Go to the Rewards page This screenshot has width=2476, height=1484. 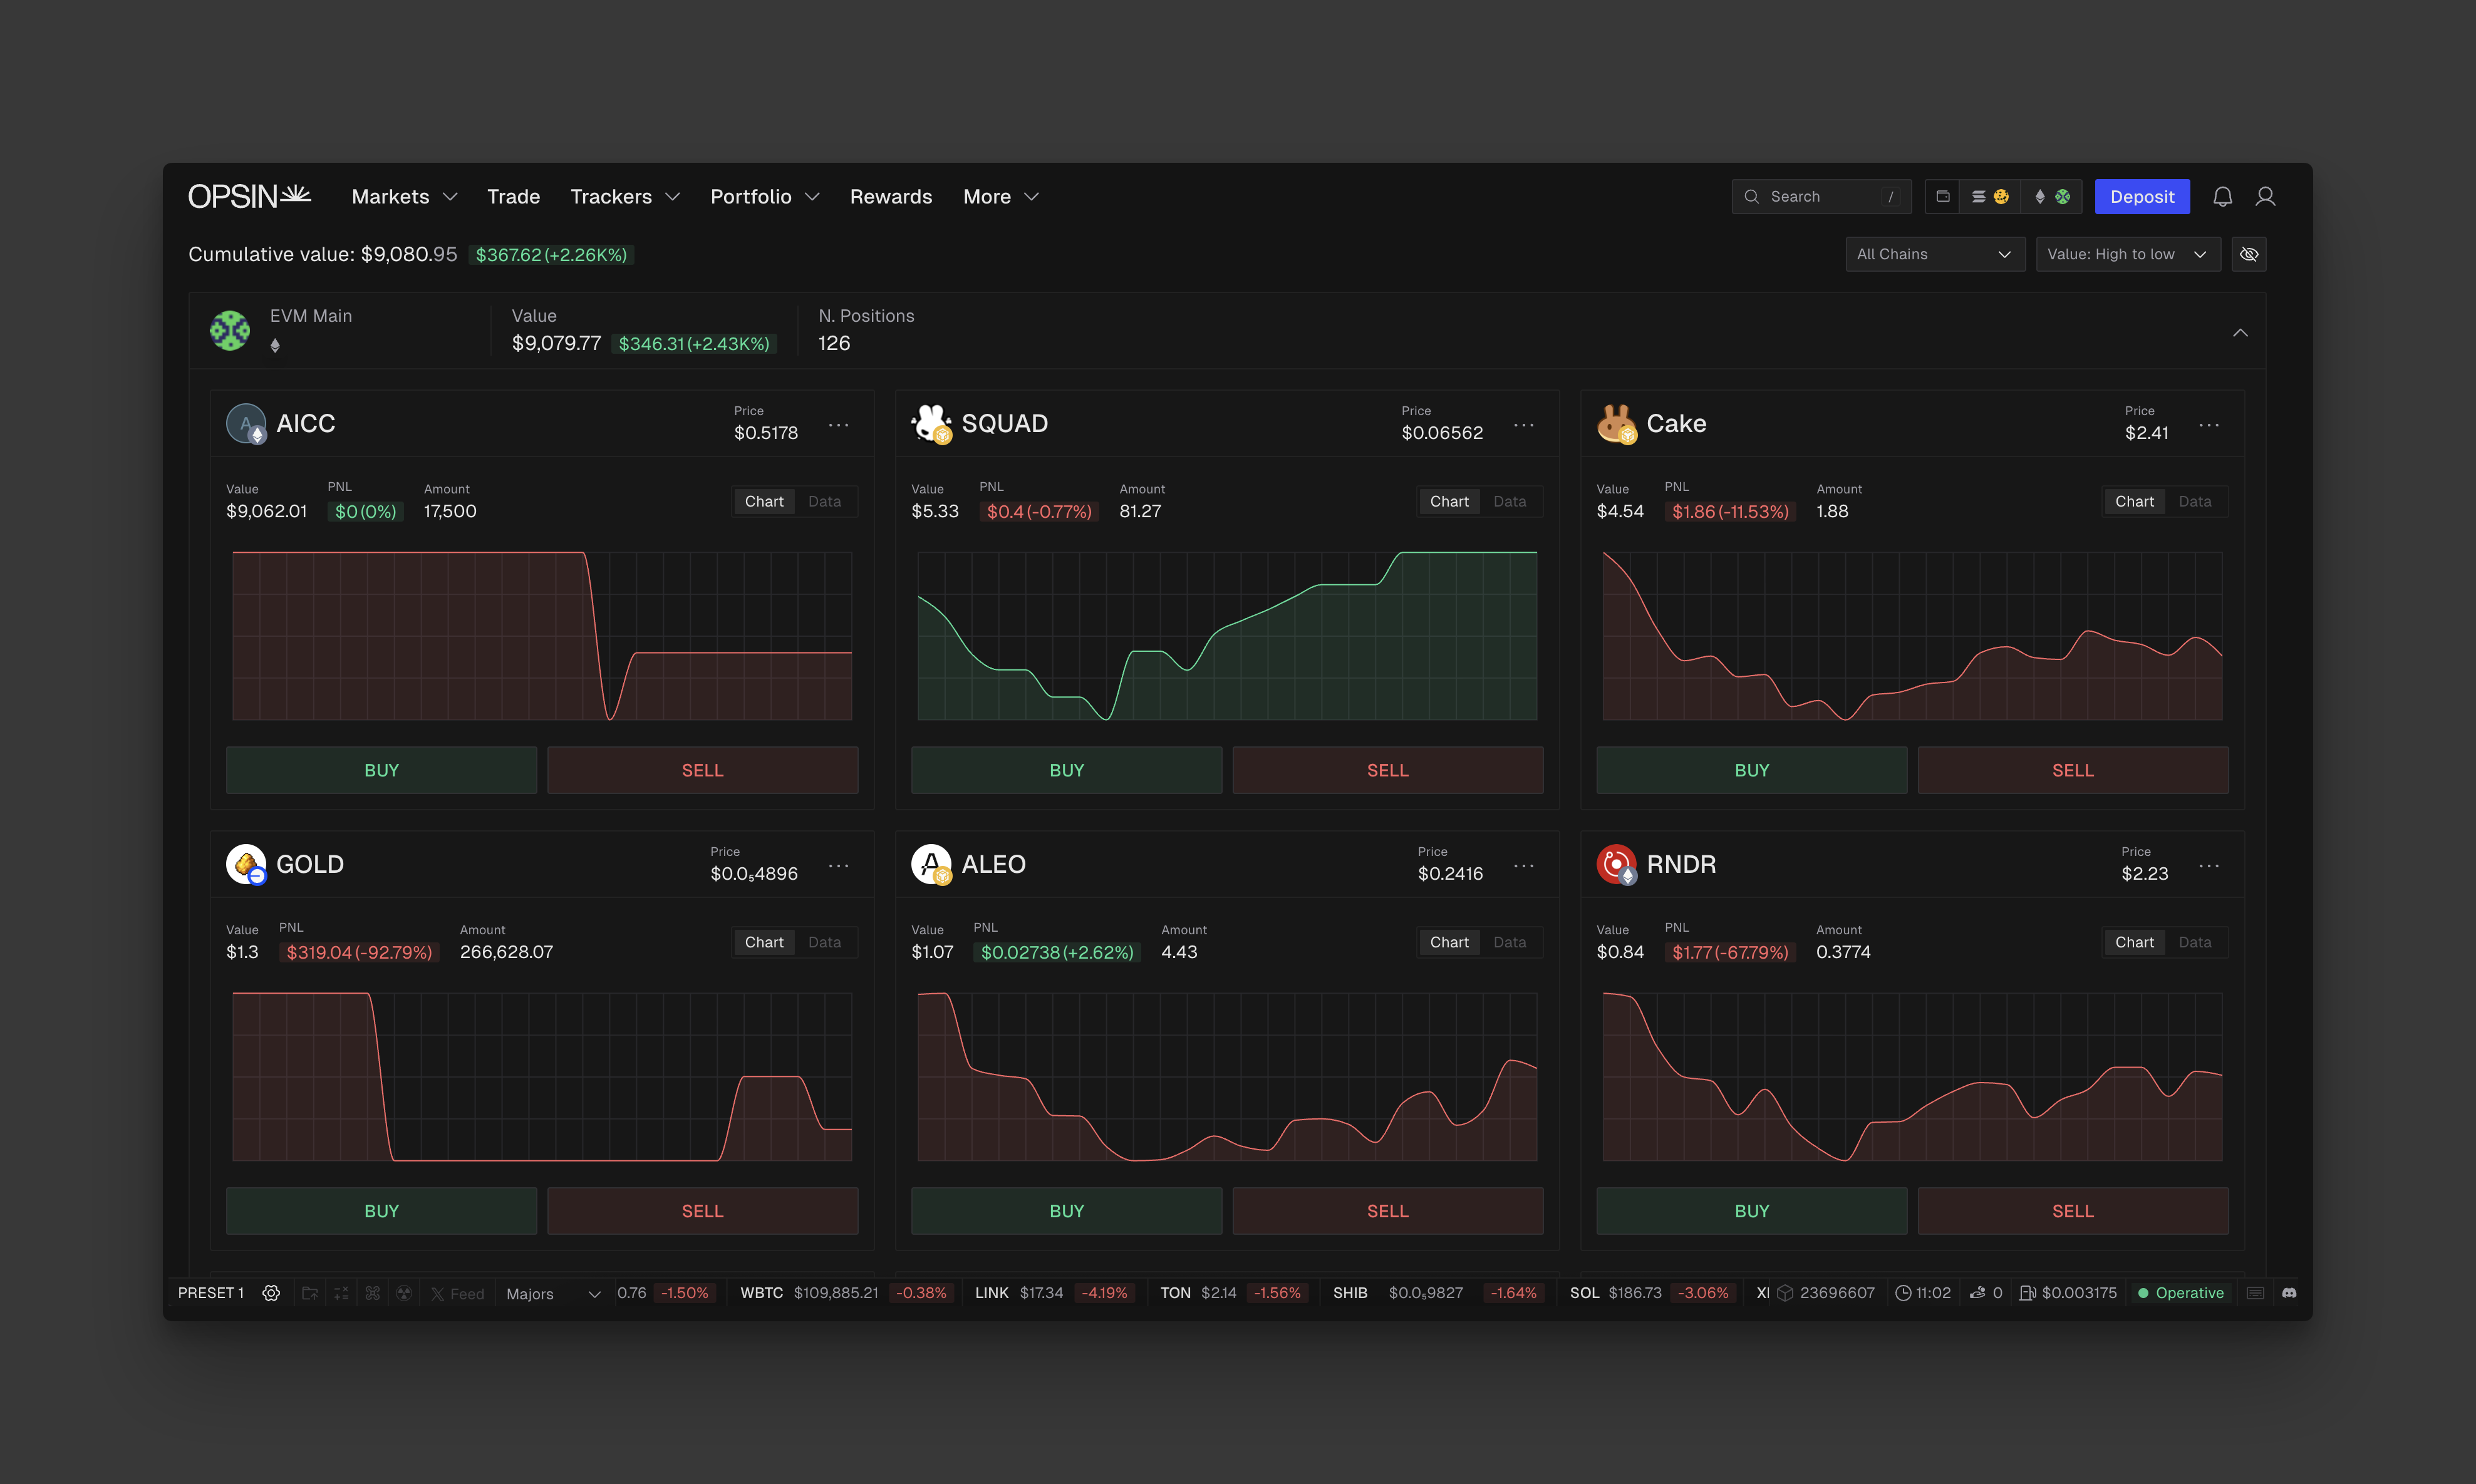tap(890, 197)
